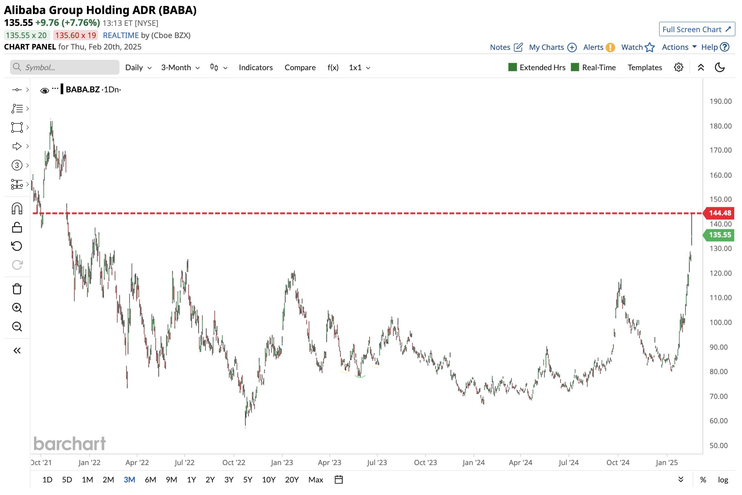Open Help link
Viewport: 742px width, 495px height.
click(715, 47)
